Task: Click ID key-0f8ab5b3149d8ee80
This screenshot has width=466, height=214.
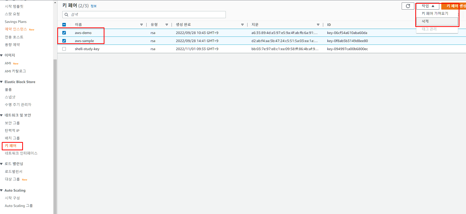Action: [347, 41]
